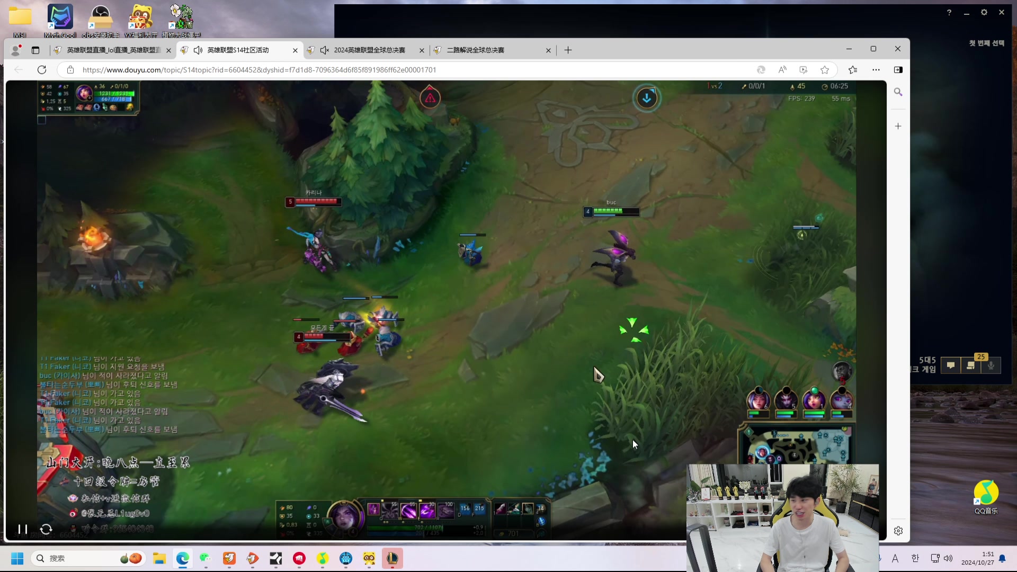Toggle the Edge sidebar panel button
1017x572 pixels.
click(898, 70)
